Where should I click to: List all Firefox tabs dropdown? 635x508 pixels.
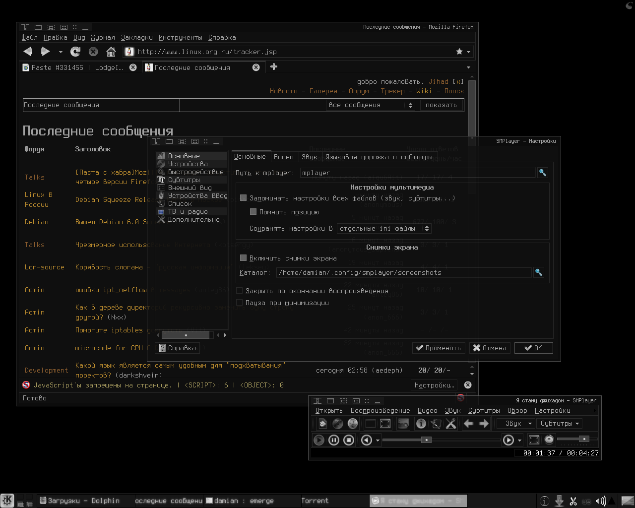pos(468,67)
